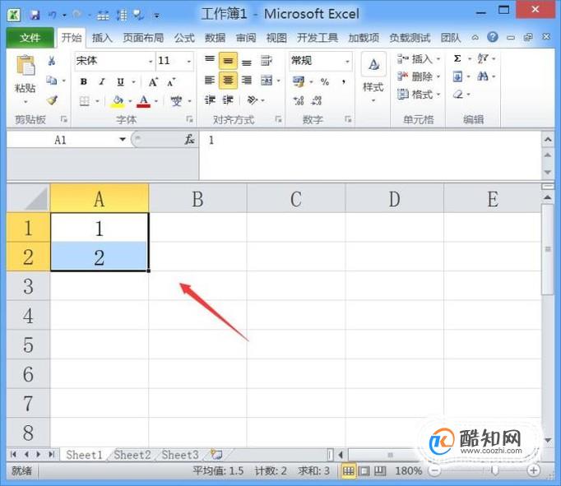The height and width of the screenshot is (486, 561).
Task: Toggle middle vertical alignment
Action: [228, 61]
